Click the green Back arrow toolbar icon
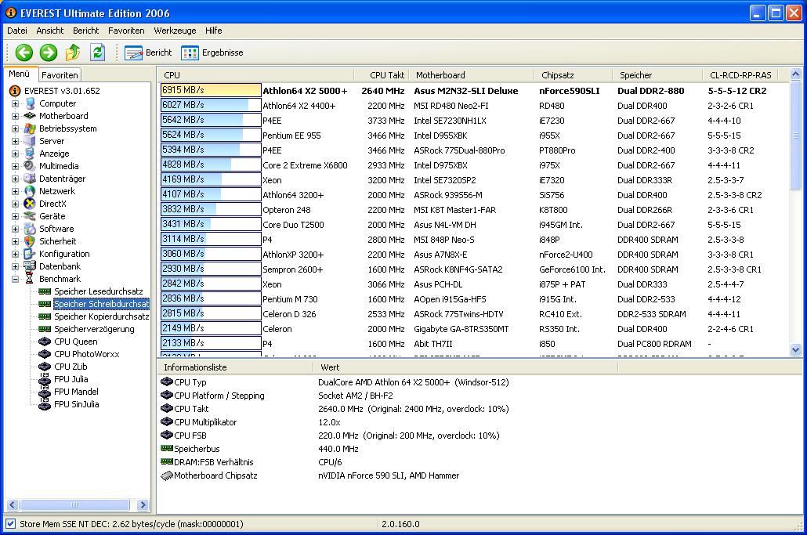 [24, 52]
